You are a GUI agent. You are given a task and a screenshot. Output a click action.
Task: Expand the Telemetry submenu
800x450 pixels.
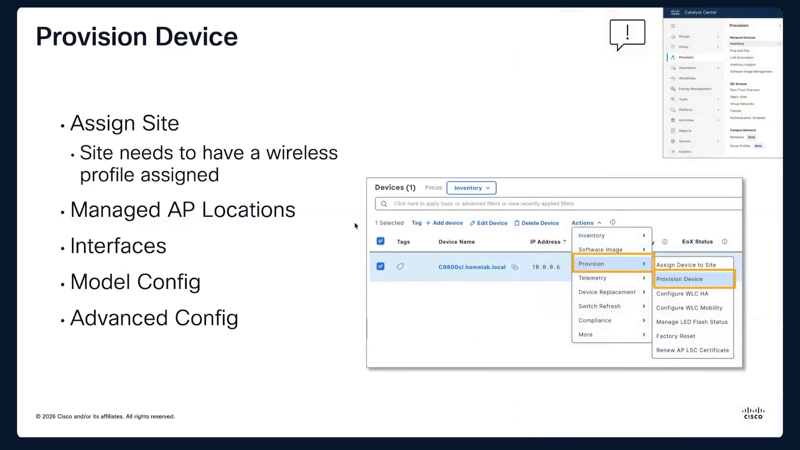point(612,278)
